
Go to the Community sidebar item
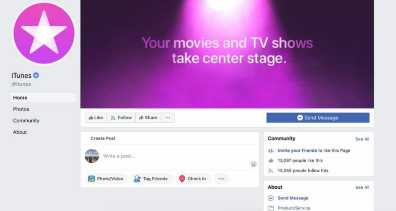(x=26, y=121)
